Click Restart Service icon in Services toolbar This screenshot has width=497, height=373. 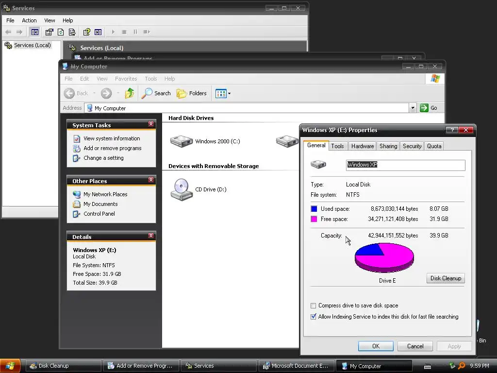pos(147,32)
